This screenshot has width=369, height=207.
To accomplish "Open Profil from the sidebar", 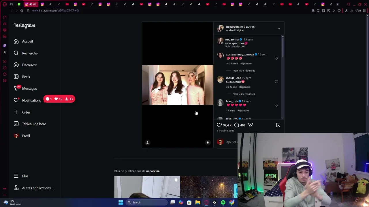I will pyautogui.click(x=22, y=136).
